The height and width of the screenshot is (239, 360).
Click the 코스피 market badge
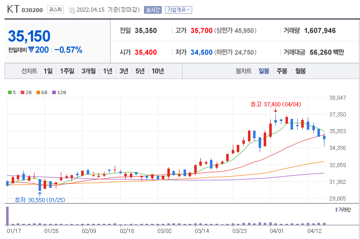(55, 10)
